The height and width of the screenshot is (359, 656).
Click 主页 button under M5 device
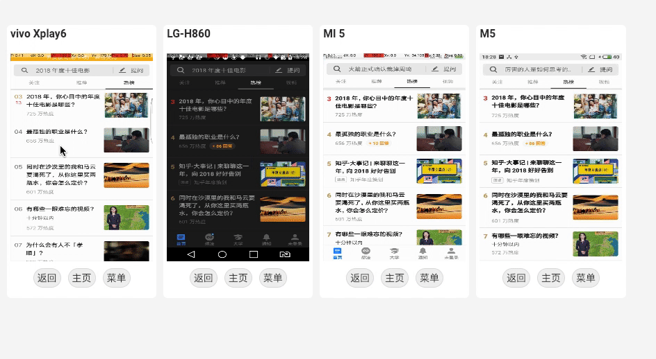[551, 278]
